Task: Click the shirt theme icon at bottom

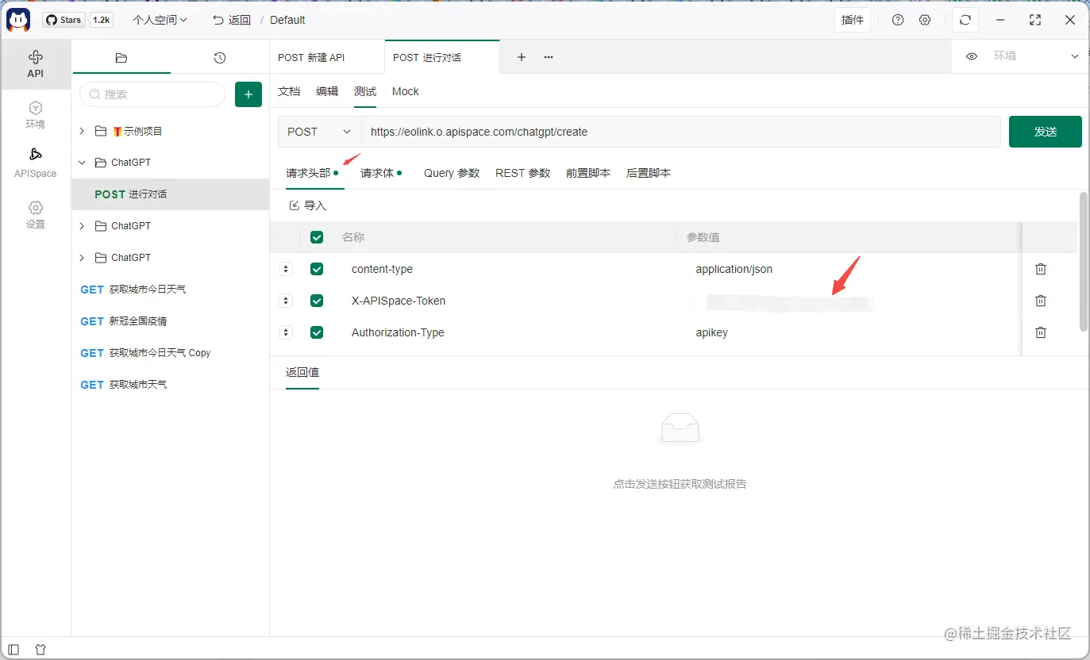Action: tap(40, 650)
